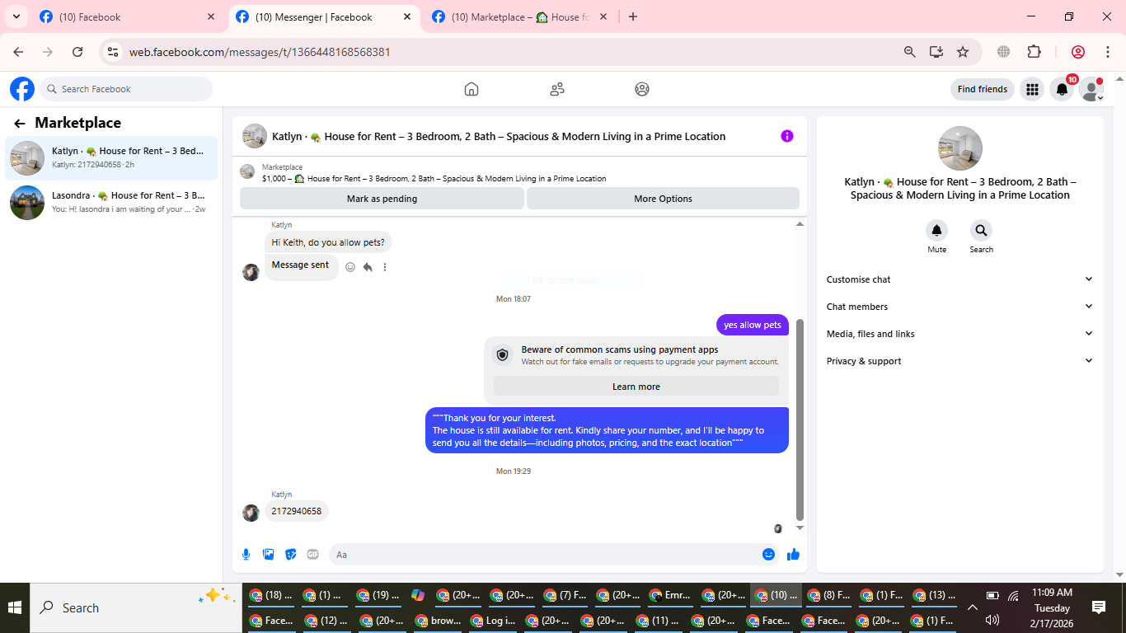Open the Chrome extensions puzzle icon
1126x633 pixels.
pos(1034,52)
